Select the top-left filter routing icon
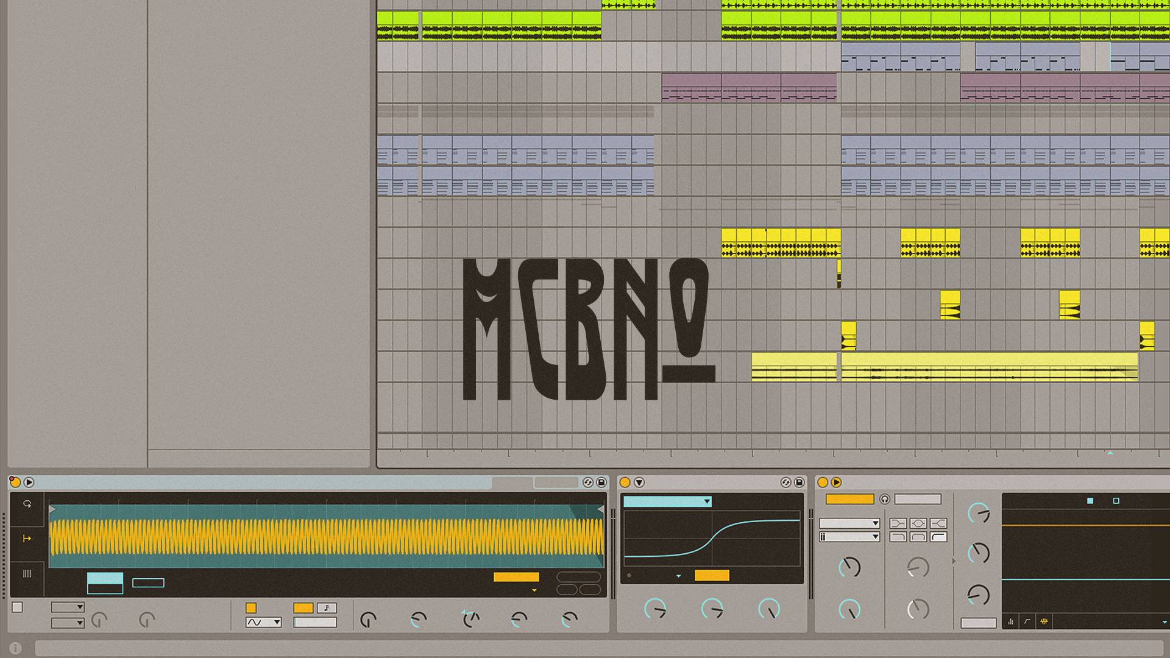 coord(898,523)
